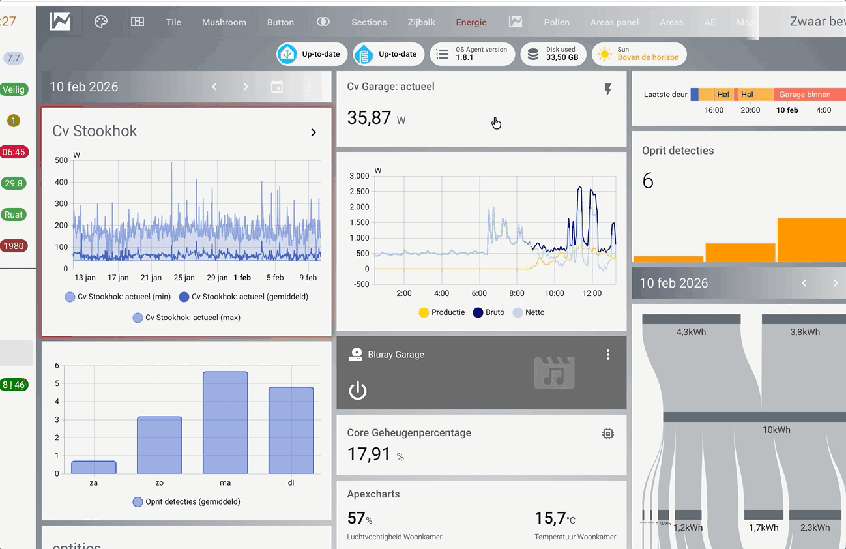Viewport: 846px width, 549px height.
Task: Toggle the Bruto series in legend
Action: click(x=488, y=312)
